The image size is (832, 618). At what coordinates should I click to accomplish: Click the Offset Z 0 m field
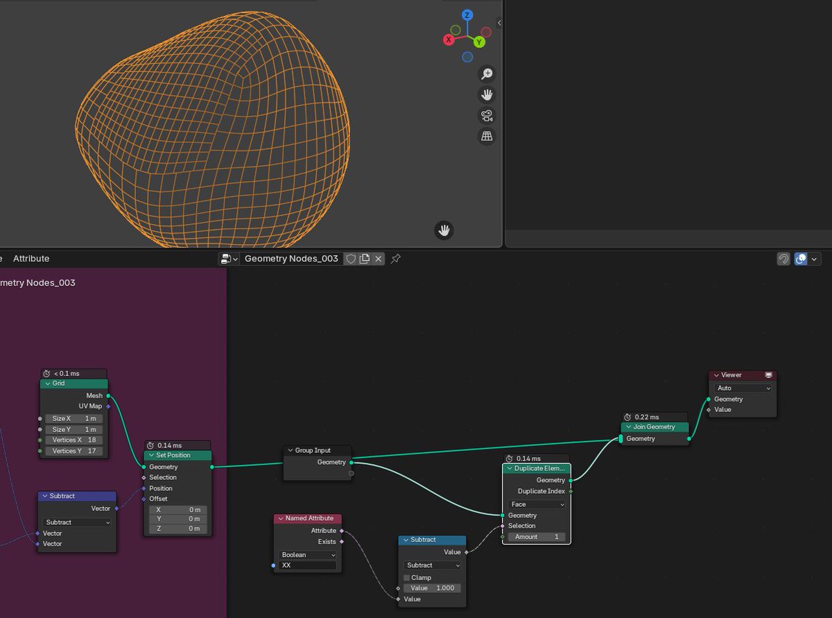point(177,529)
